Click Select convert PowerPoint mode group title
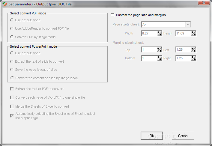This screenshot has height=146, width=212. tap(33, 46)
